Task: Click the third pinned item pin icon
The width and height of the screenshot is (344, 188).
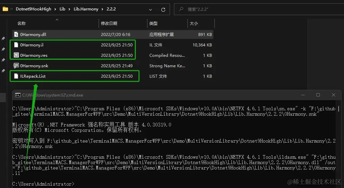Action: [3, 60]
